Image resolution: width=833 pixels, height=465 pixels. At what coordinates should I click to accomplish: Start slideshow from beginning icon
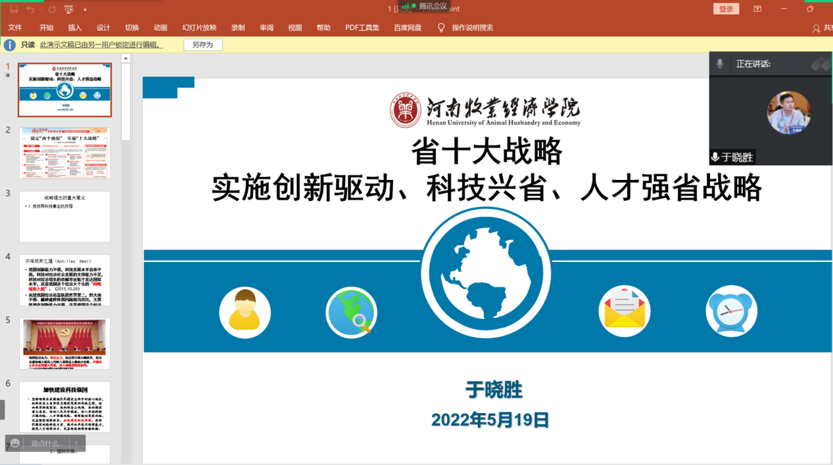pyautogui.click(x=69, y=9)
